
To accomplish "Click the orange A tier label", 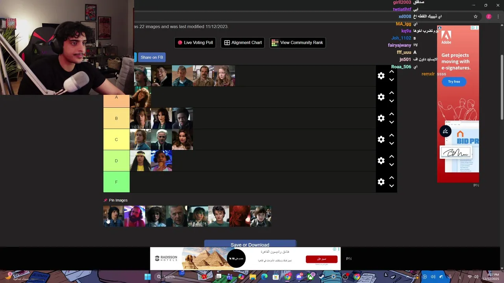I will pyautogui.click(x=116, y=97).
